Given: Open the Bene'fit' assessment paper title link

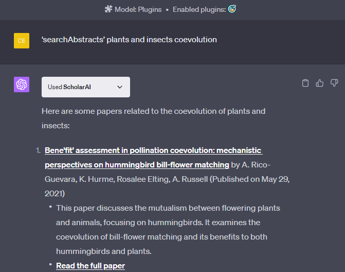Looking at the screenshot, I should [x=153, y=150].
